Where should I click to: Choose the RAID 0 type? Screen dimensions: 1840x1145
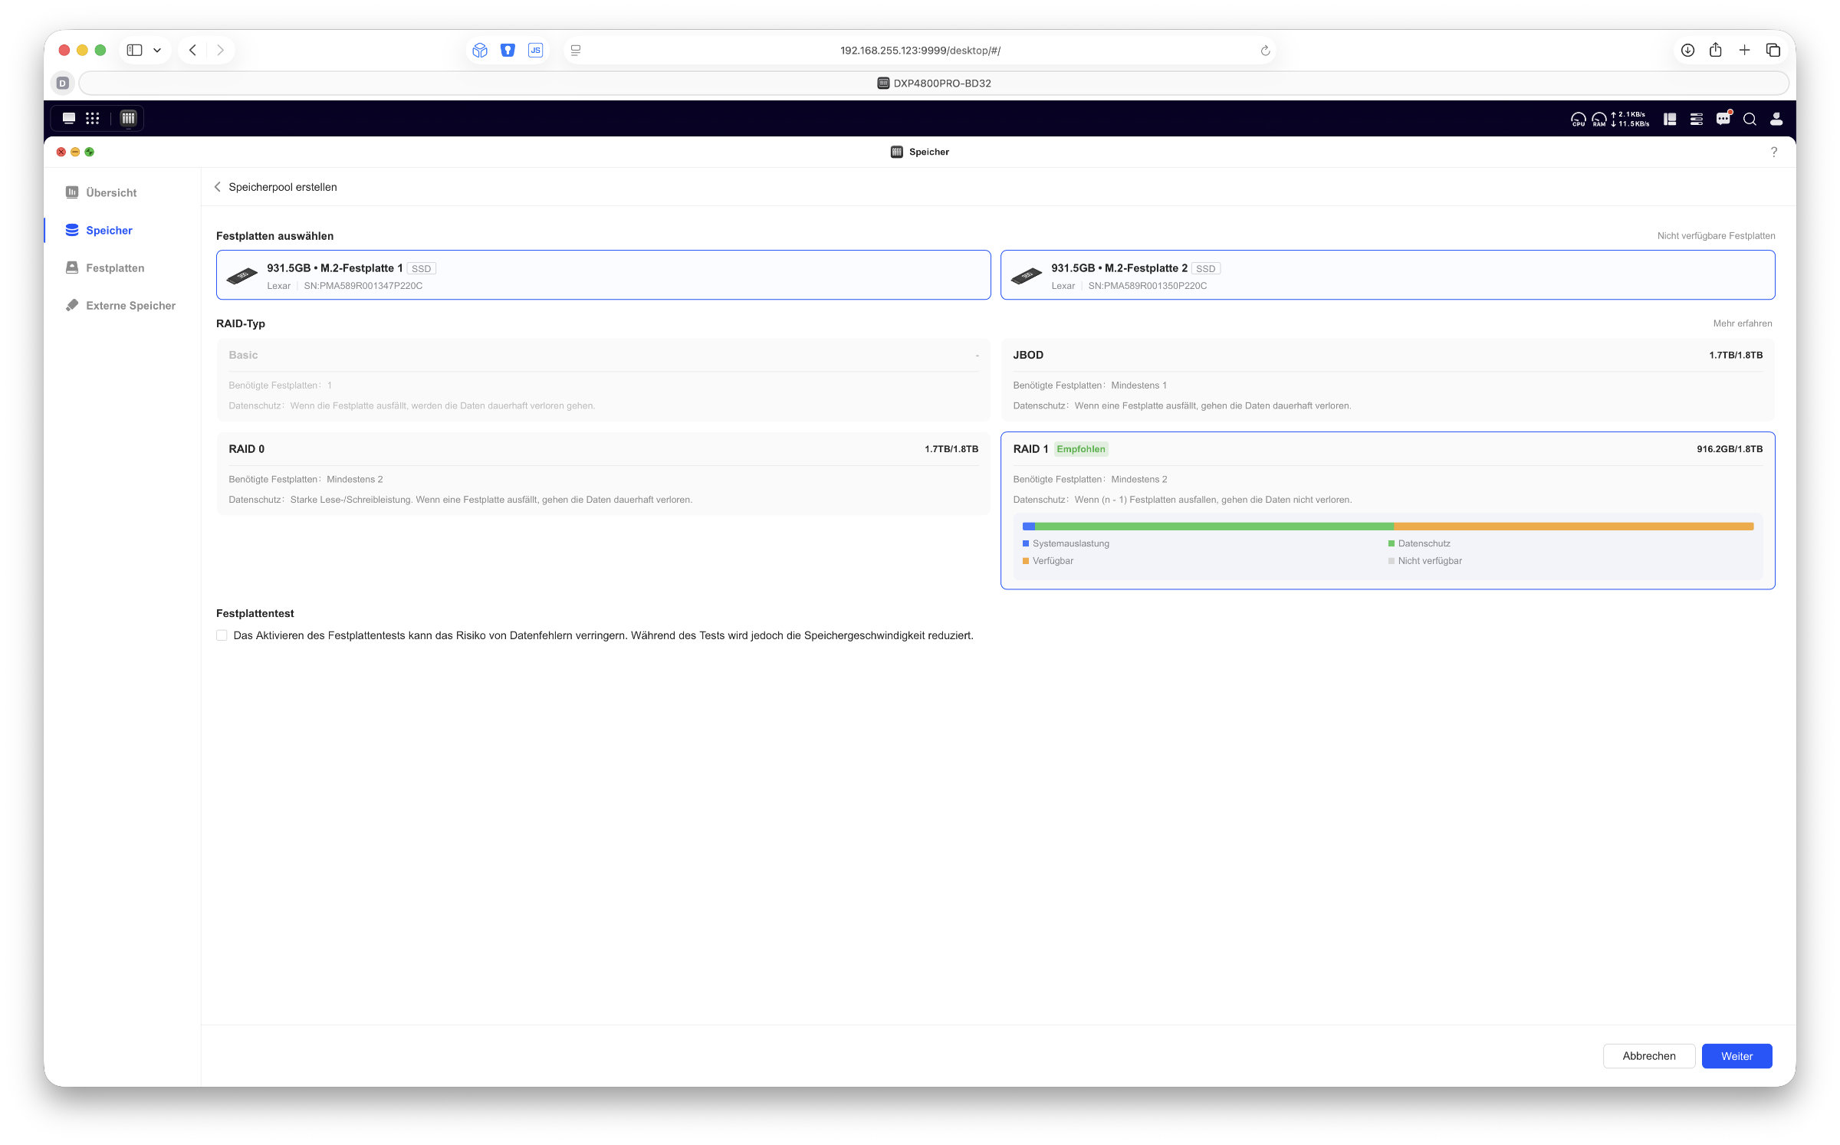(603, 474)
